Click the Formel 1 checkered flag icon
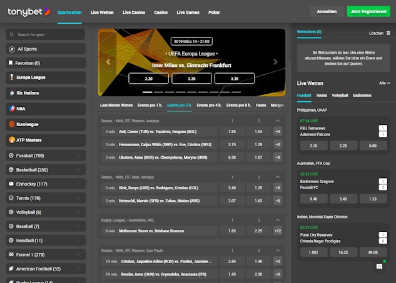This screenshot has height=283, width=396. pyautogui.click(x=11, y=254)
